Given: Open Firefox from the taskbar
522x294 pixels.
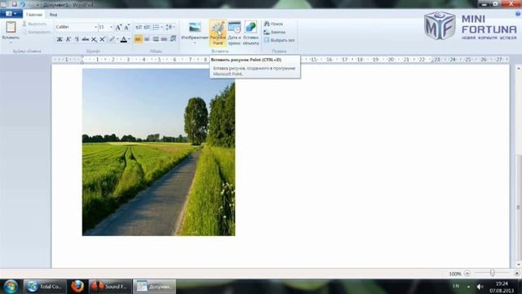Looking at the screenshot, I should 77,287.
